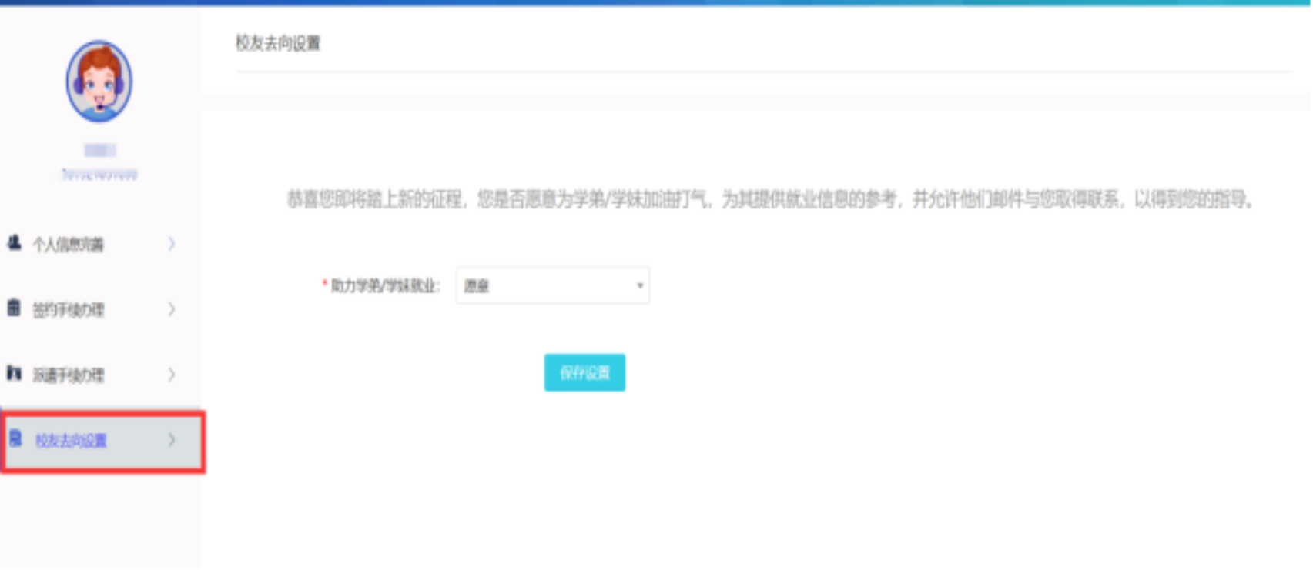Click the 保存设置 button
This screenshot has width=1313, height=570.
(x=584, y=373)
